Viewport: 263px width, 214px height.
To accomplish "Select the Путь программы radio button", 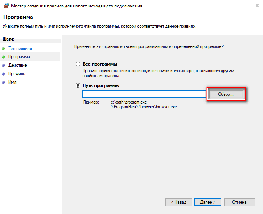I will 78,85.
